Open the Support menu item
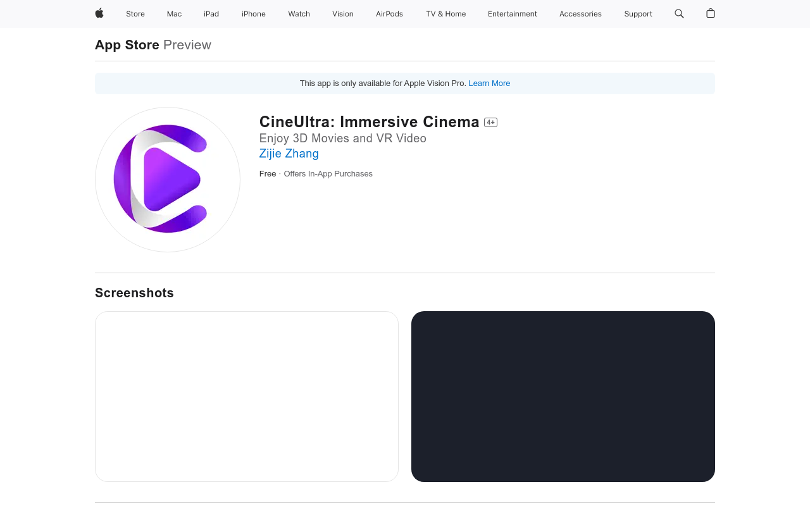Viewport: 810px width, 506px height. tap(638, 14)
